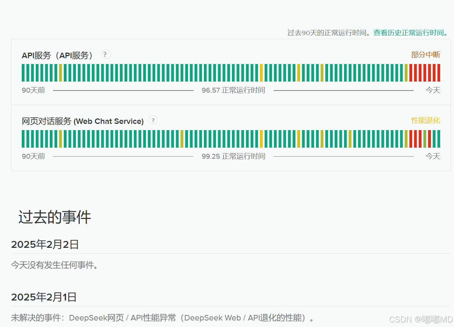Image resolution: width=454 pixels, height=327 pixels.
Task: Click the 2025年2月1日 date heading
Action: (44, 297)
